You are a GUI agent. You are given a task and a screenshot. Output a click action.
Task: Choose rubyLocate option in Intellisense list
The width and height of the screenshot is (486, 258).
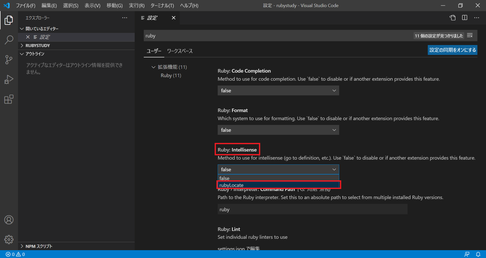pos(278,185)
